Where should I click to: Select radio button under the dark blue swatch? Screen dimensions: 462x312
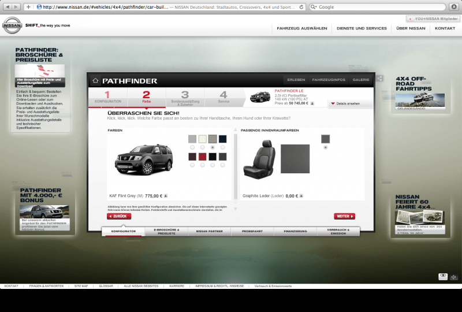pyautogui.click(x=223, y=147)
